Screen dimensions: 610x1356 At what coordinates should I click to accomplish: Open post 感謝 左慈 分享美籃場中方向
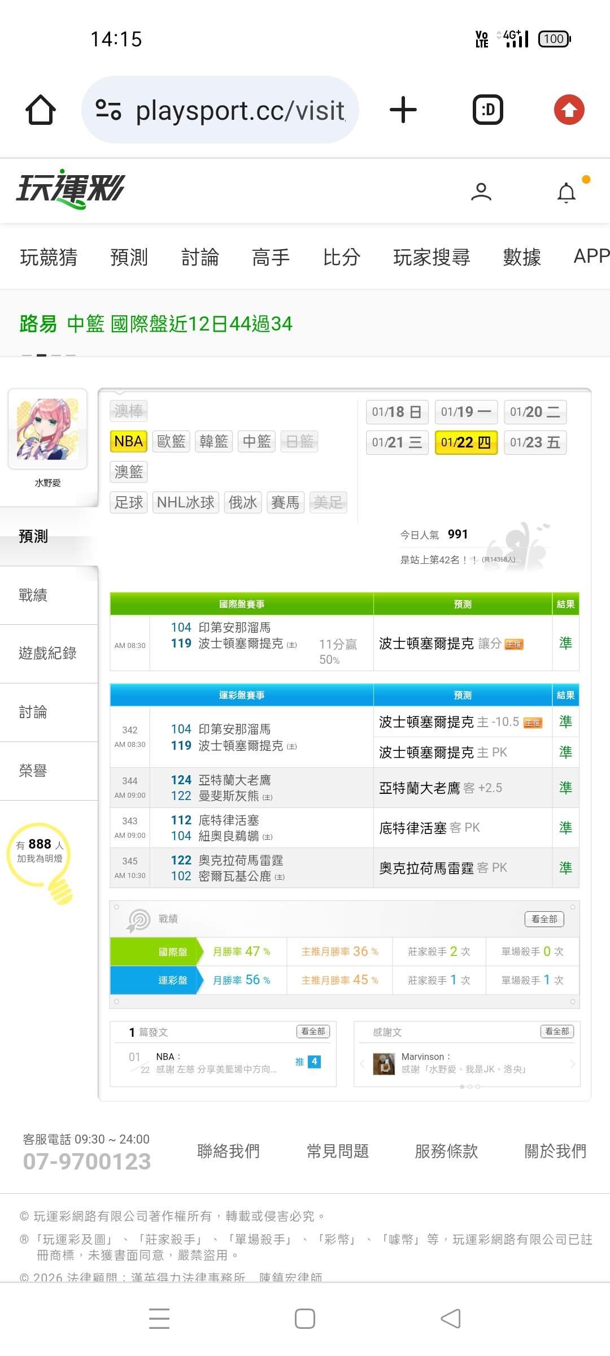pyautogui.click(x=216, y=1070)
